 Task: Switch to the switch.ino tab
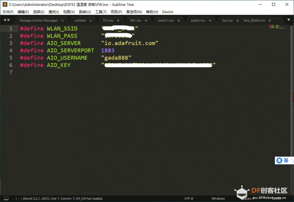point(198,21)
